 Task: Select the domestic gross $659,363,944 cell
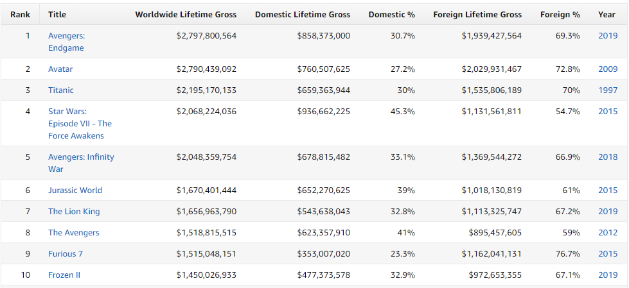(x=324, y=90)
